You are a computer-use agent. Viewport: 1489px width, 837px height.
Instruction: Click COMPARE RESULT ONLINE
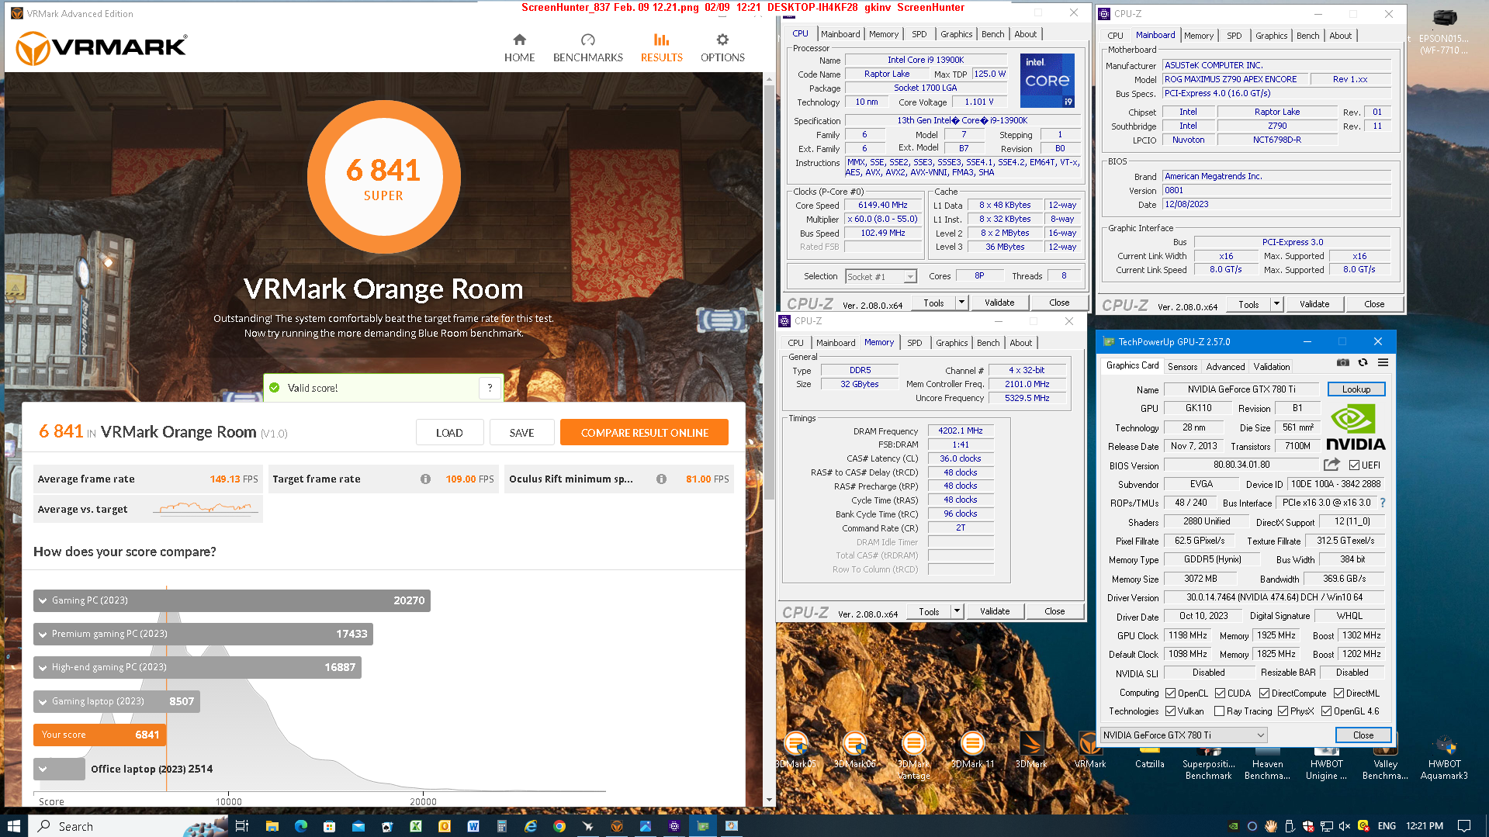click(x=644, y=433)
